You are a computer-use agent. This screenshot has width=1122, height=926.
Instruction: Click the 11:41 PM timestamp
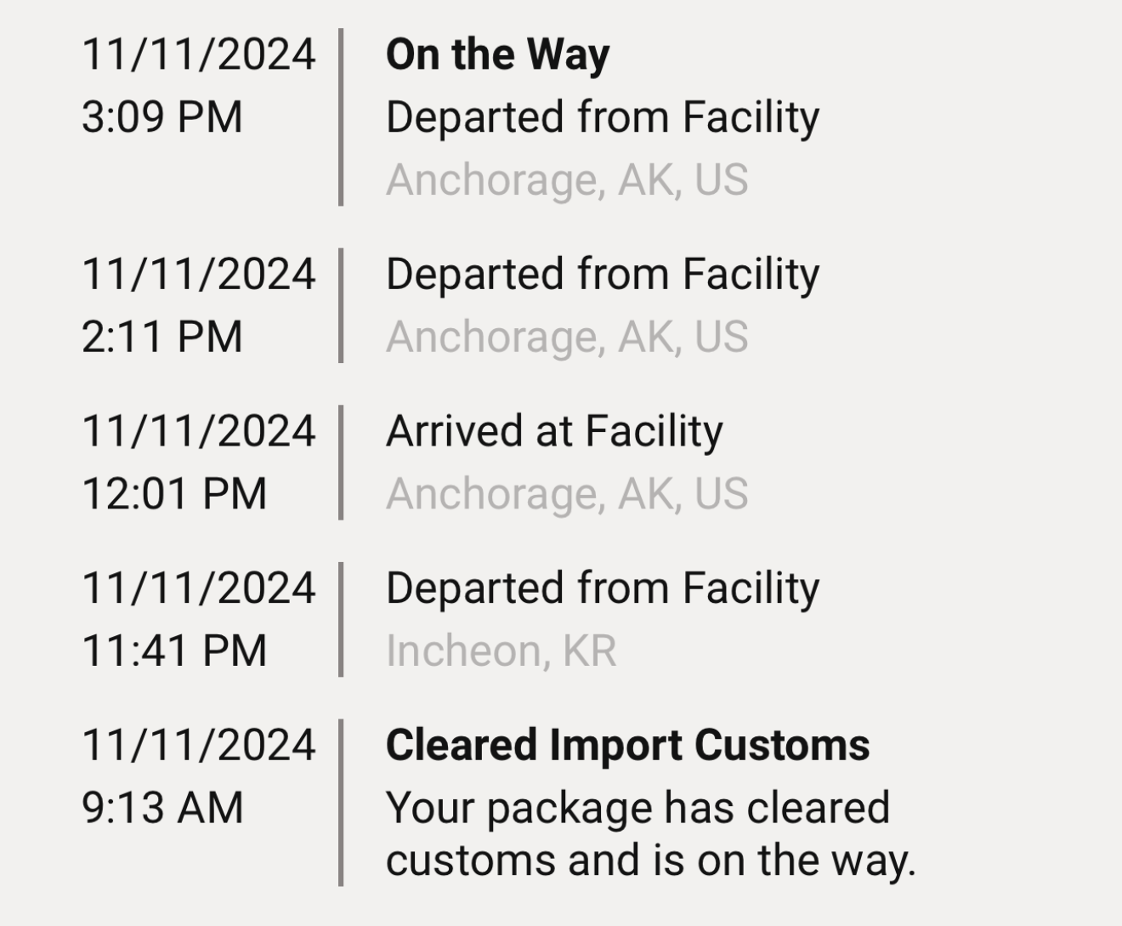174,651
